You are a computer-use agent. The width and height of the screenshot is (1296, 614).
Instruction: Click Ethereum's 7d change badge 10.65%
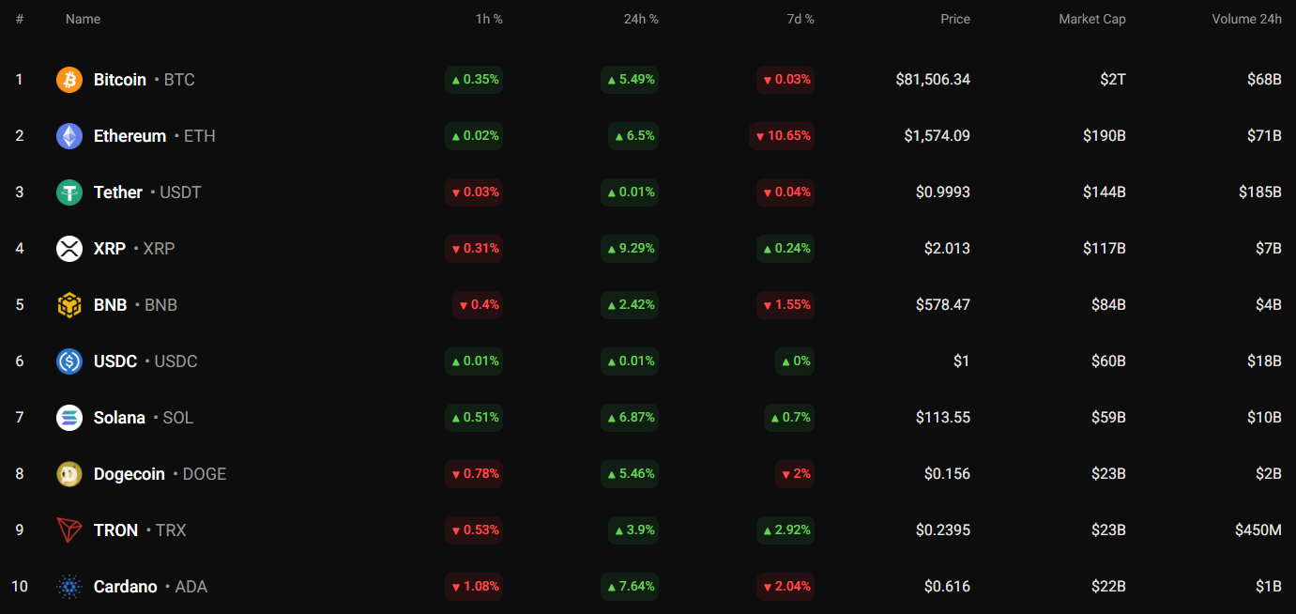pos(782,136)
